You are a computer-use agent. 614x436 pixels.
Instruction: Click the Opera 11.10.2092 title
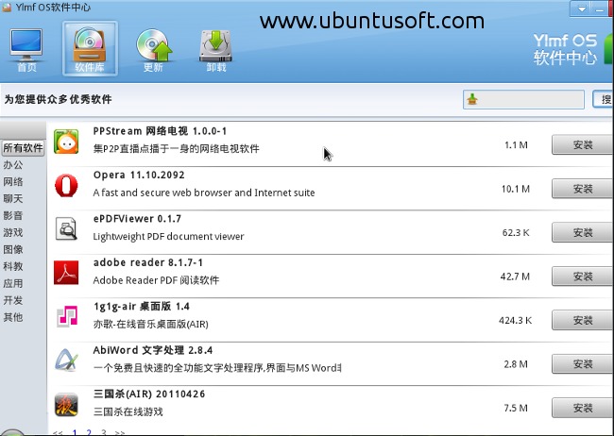point(139,175)
